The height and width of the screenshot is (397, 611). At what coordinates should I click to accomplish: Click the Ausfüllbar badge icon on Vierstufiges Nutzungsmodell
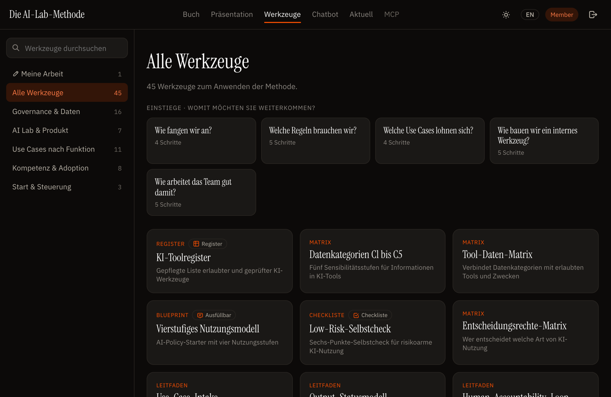coord(200,315)
